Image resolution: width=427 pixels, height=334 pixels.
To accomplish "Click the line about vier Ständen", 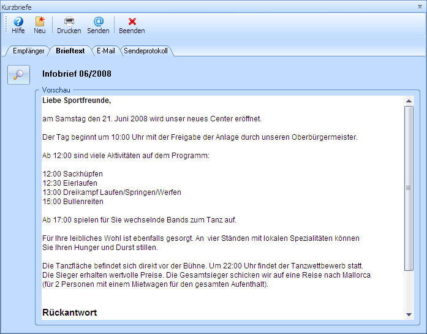I will (x=201, y=238).
